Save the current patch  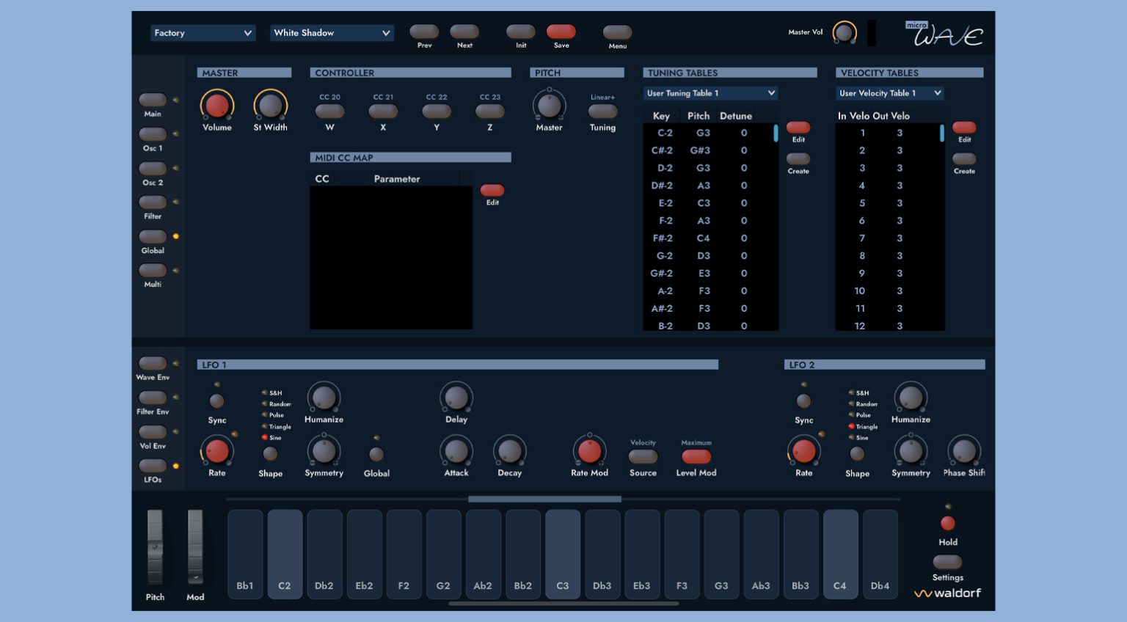point(561,32)
